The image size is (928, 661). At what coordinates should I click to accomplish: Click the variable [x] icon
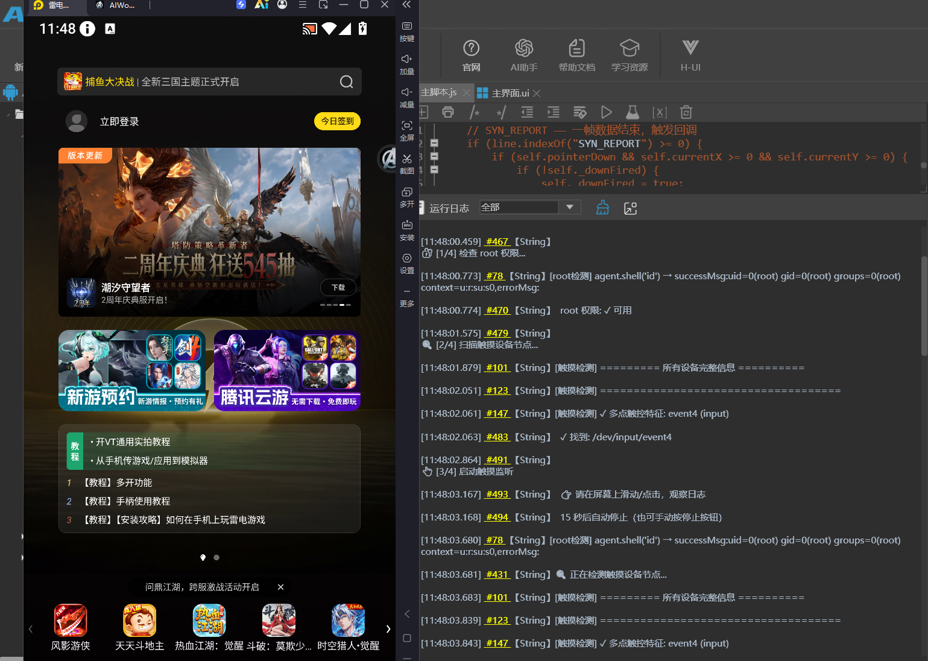click(659, 112)
